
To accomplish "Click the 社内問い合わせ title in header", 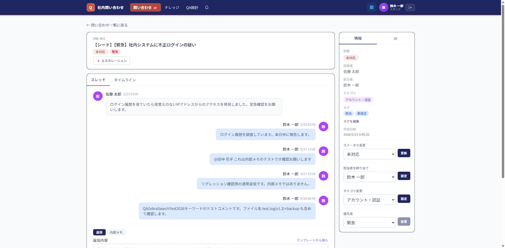I will [x=111, y=7].
